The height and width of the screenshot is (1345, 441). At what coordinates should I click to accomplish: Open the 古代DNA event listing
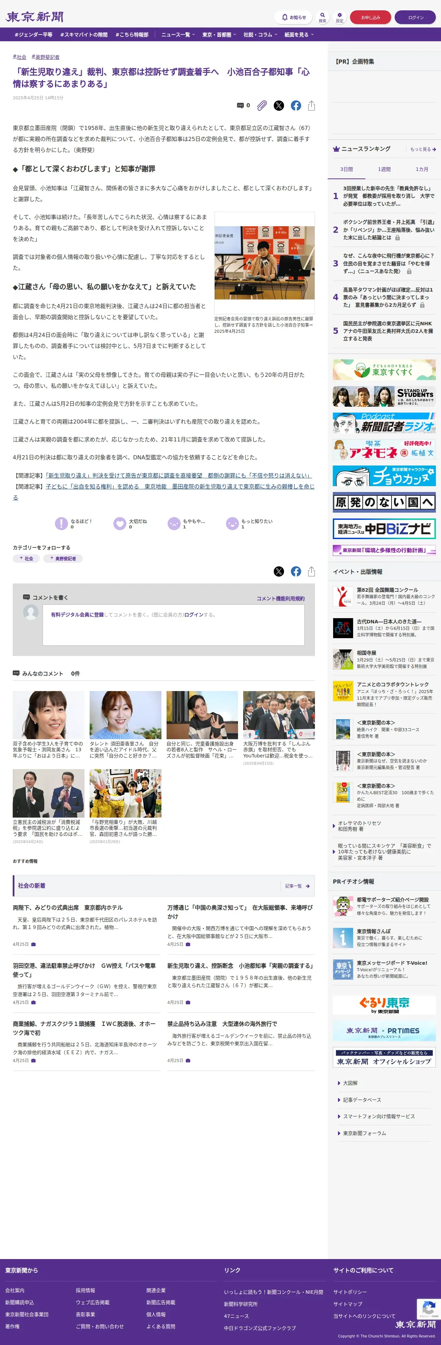pos(384,627)
